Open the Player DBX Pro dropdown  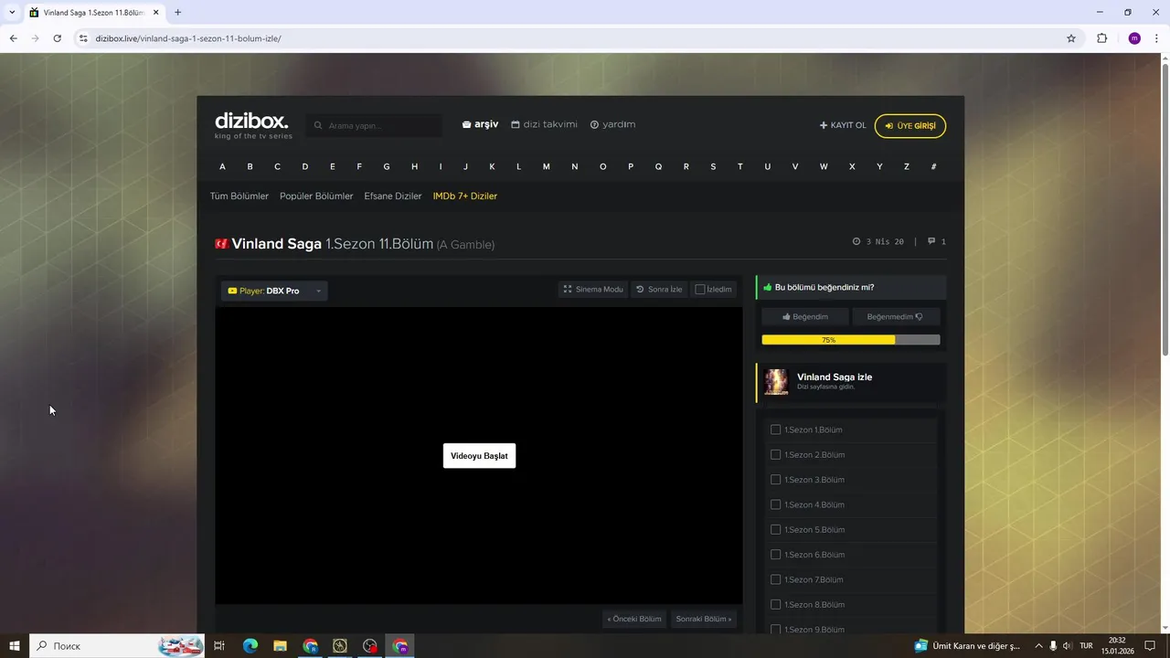[x=274, y=291]
